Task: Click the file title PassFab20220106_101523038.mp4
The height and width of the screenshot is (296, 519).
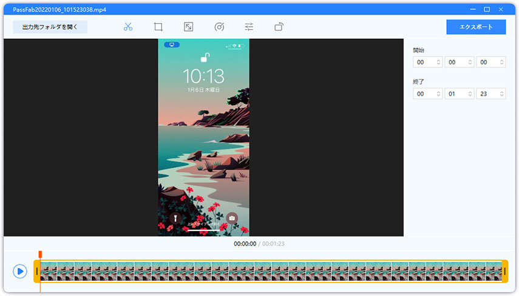Action: 59,9
